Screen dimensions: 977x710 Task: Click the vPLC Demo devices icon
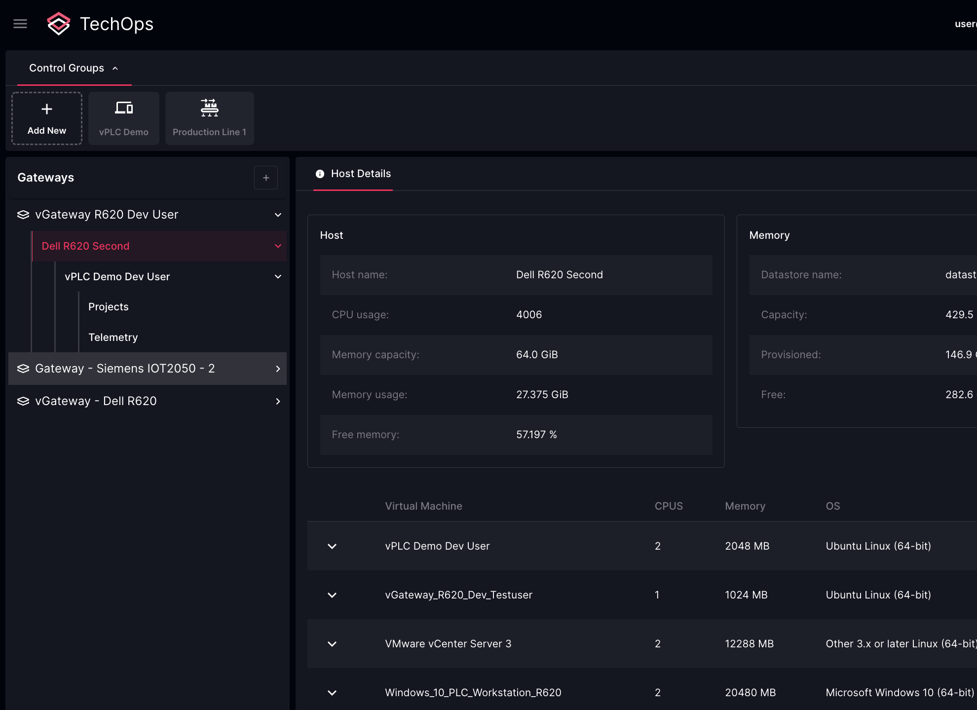124,108
